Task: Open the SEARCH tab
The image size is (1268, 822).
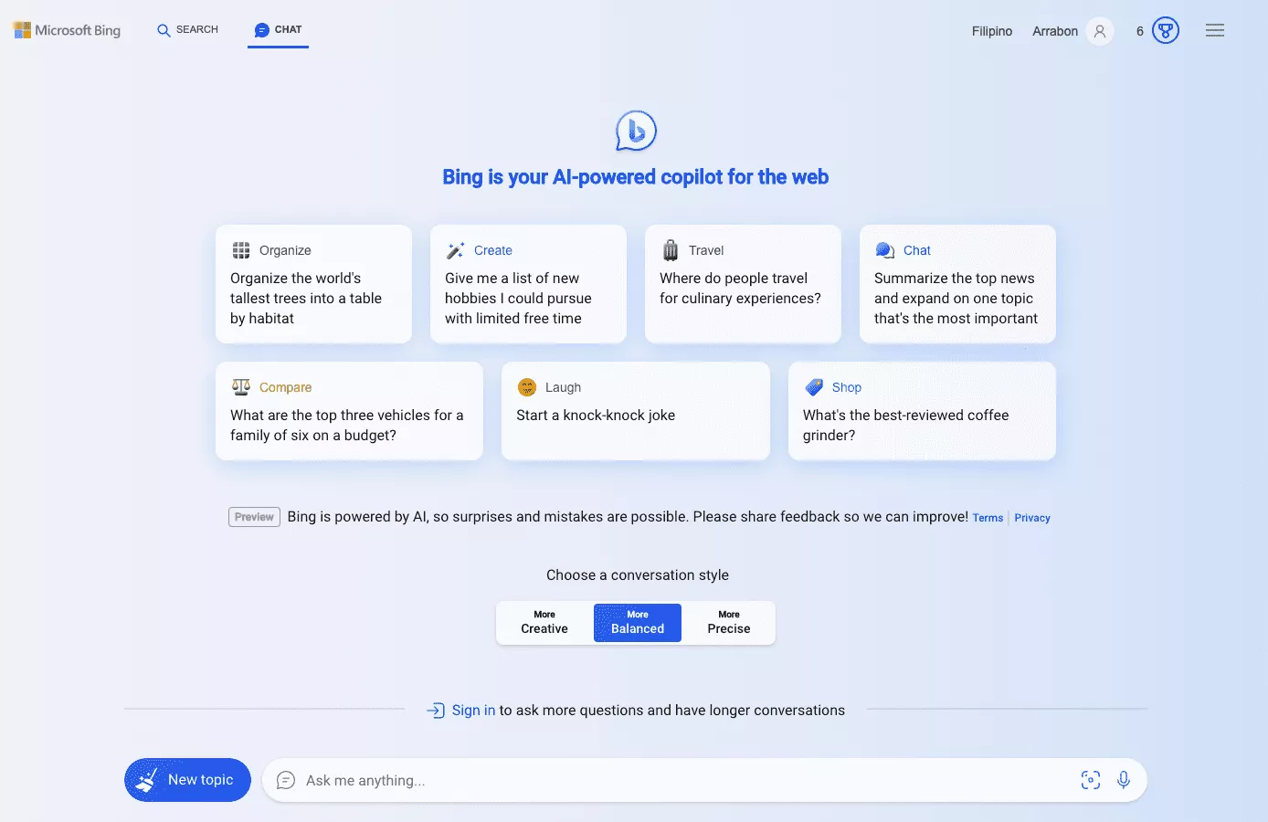Action: [187, 30]
